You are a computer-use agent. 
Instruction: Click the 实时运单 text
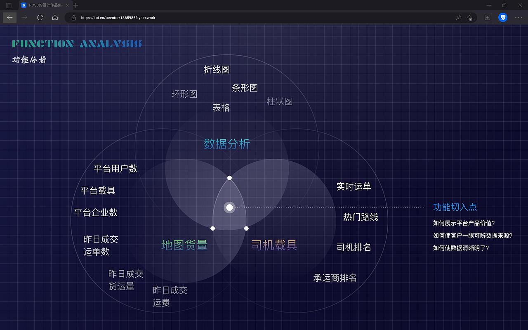click(353, 186)
